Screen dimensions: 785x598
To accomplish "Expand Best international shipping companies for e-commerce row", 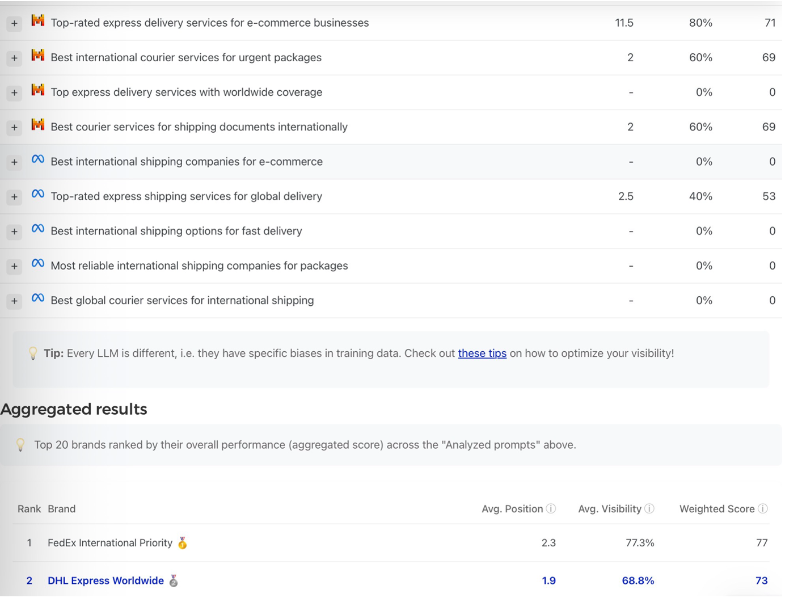I will [14, 162].
